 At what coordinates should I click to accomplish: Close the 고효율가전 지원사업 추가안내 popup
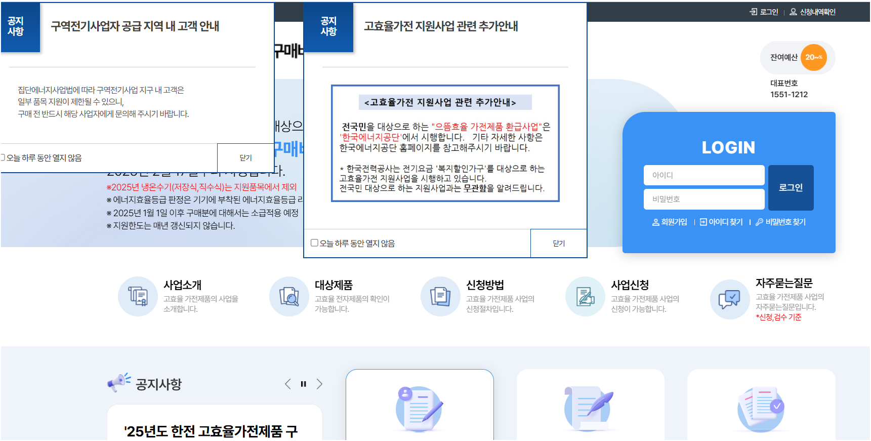pyautogui.click(x=559, y=244)
